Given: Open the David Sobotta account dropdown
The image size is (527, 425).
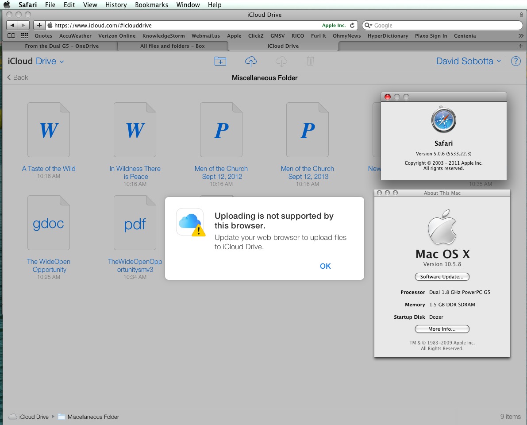Looking at the screenshot, I should (469, 61).
